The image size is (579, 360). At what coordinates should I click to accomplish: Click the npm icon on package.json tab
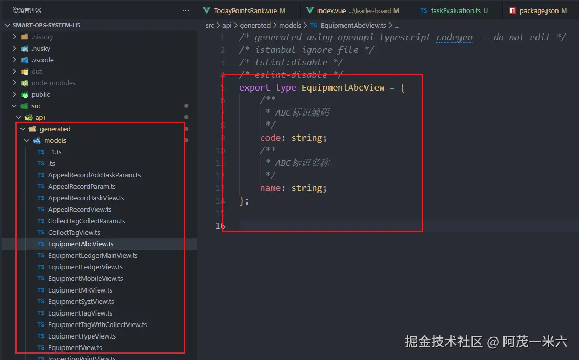(512, 10)
